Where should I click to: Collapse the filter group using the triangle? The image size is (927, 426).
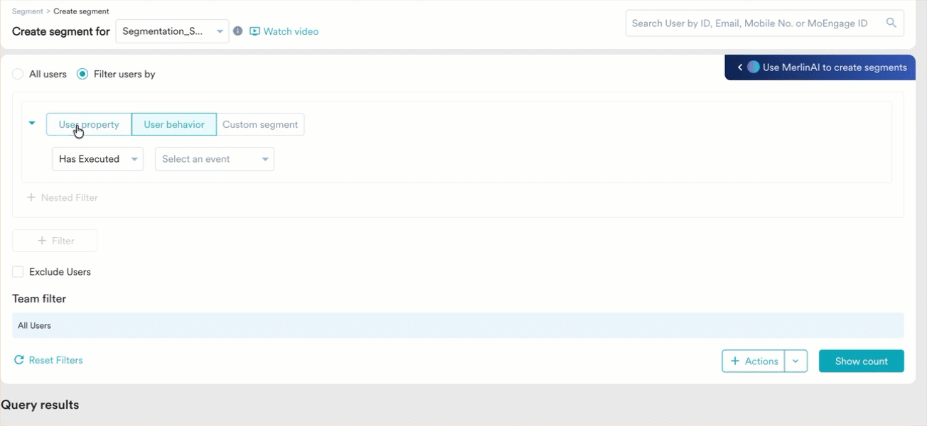pos(31,122)
